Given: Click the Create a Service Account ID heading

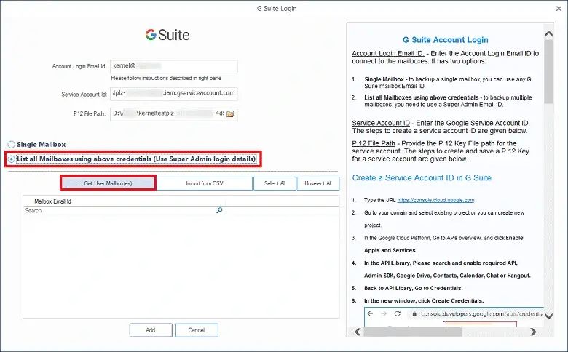Looking at the screenshot, I should click(x=422, y=177).
